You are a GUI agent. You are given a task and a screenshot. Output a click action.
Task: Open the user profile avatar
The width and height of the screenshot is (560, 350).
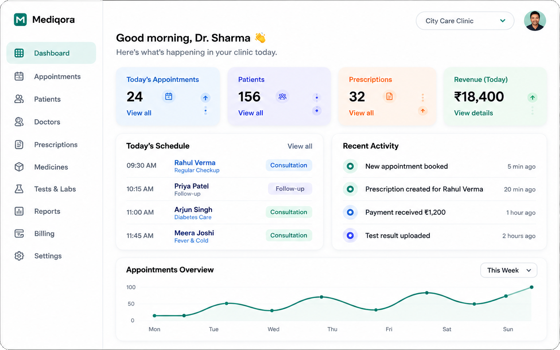pos(535,21)
